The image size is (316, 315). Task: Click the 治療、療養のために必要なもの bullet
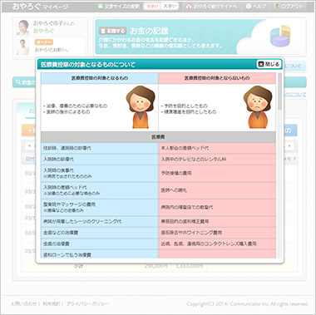(75, 106)
